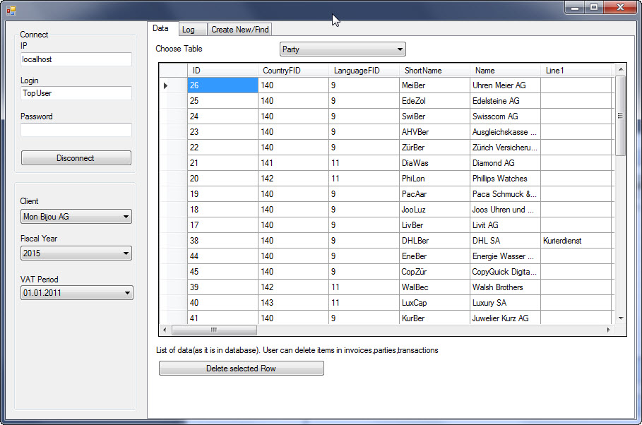
Task: Expand the Choose Table dropdown showing Party
Action: coord(343,49)
